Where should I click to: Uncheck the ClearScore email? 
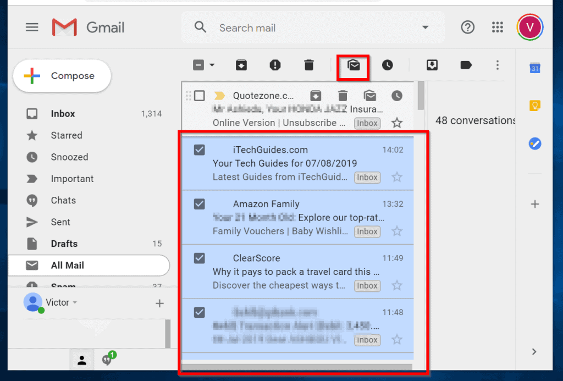(x=199, y=258)
